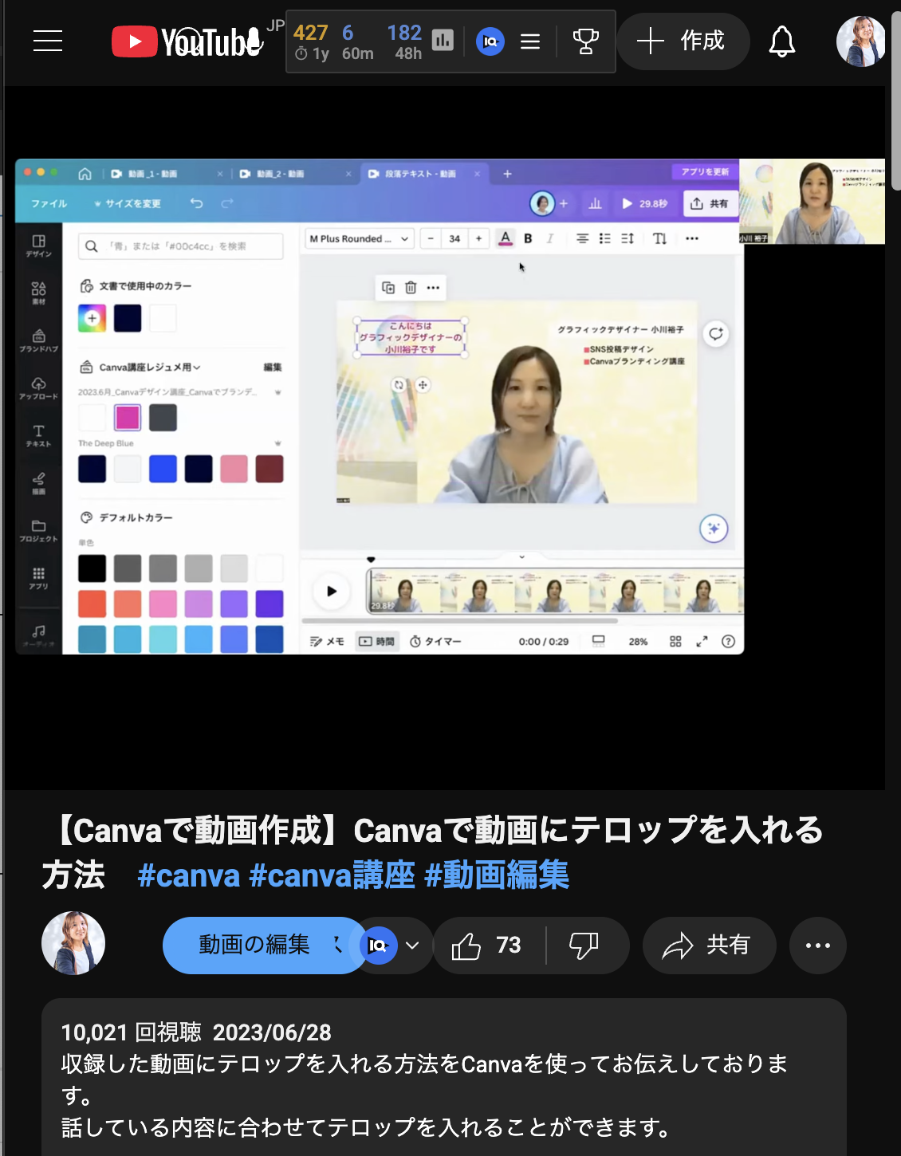In the video, click the タイマー timer button

click(x=435, y=641)
